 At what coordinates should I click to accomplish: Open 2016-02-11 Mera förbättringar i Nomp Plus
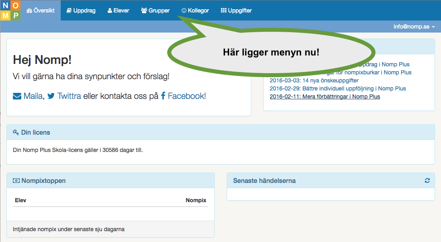tap(325, 96)
